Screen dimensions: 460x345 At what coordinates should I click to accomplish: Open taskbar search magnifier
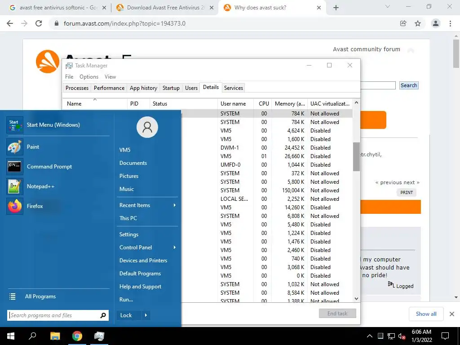[32, 336]
